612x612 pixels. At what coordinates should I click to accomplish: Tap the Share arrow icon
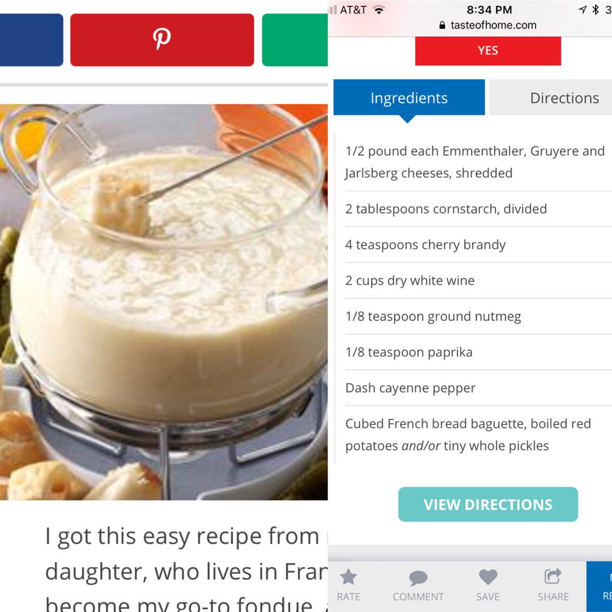pos(552,576)
